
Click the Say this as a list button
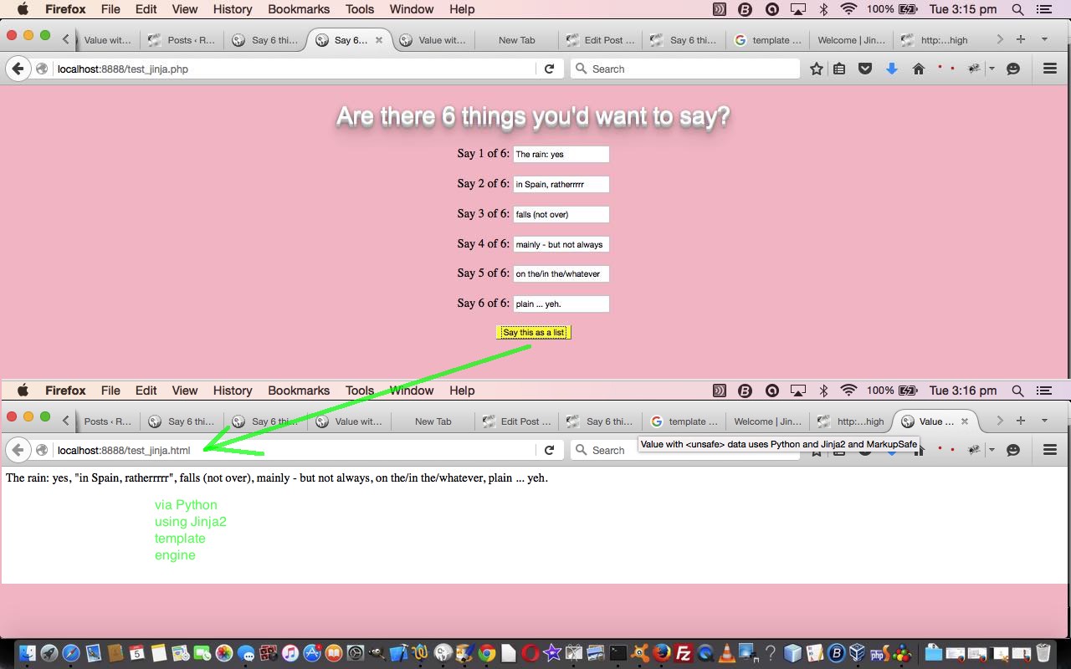pyautogui.click(x=534, y=333)
